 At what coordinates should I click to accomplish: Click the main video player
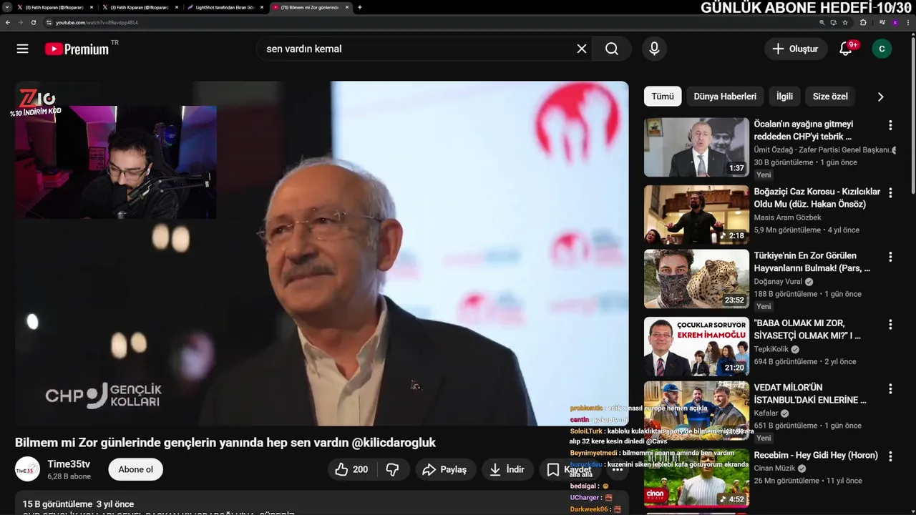click(321, 253)
